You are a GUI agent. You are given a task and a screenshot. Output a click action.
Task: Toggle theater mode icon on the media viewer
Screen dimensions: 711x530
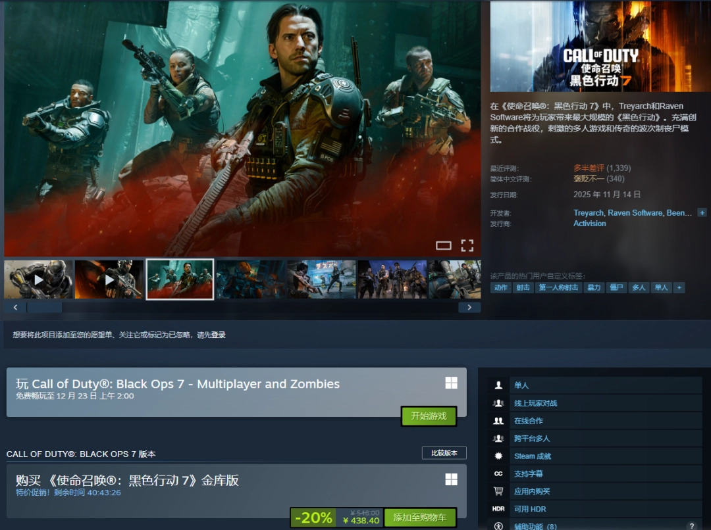tap(444, 246)
